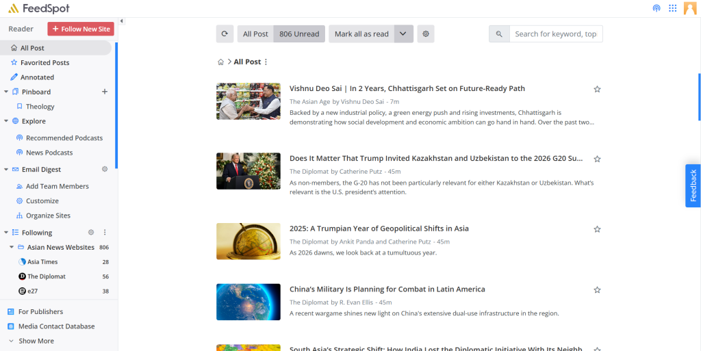
Task: Switch to the 806 Unread tab
Action: click(299, 34)
